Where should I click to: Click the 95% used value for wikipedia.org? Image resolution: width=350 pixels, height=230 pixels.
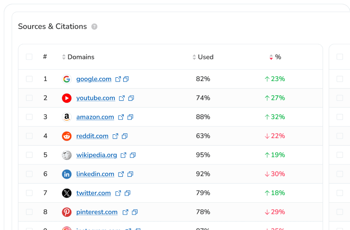[203, 155]
